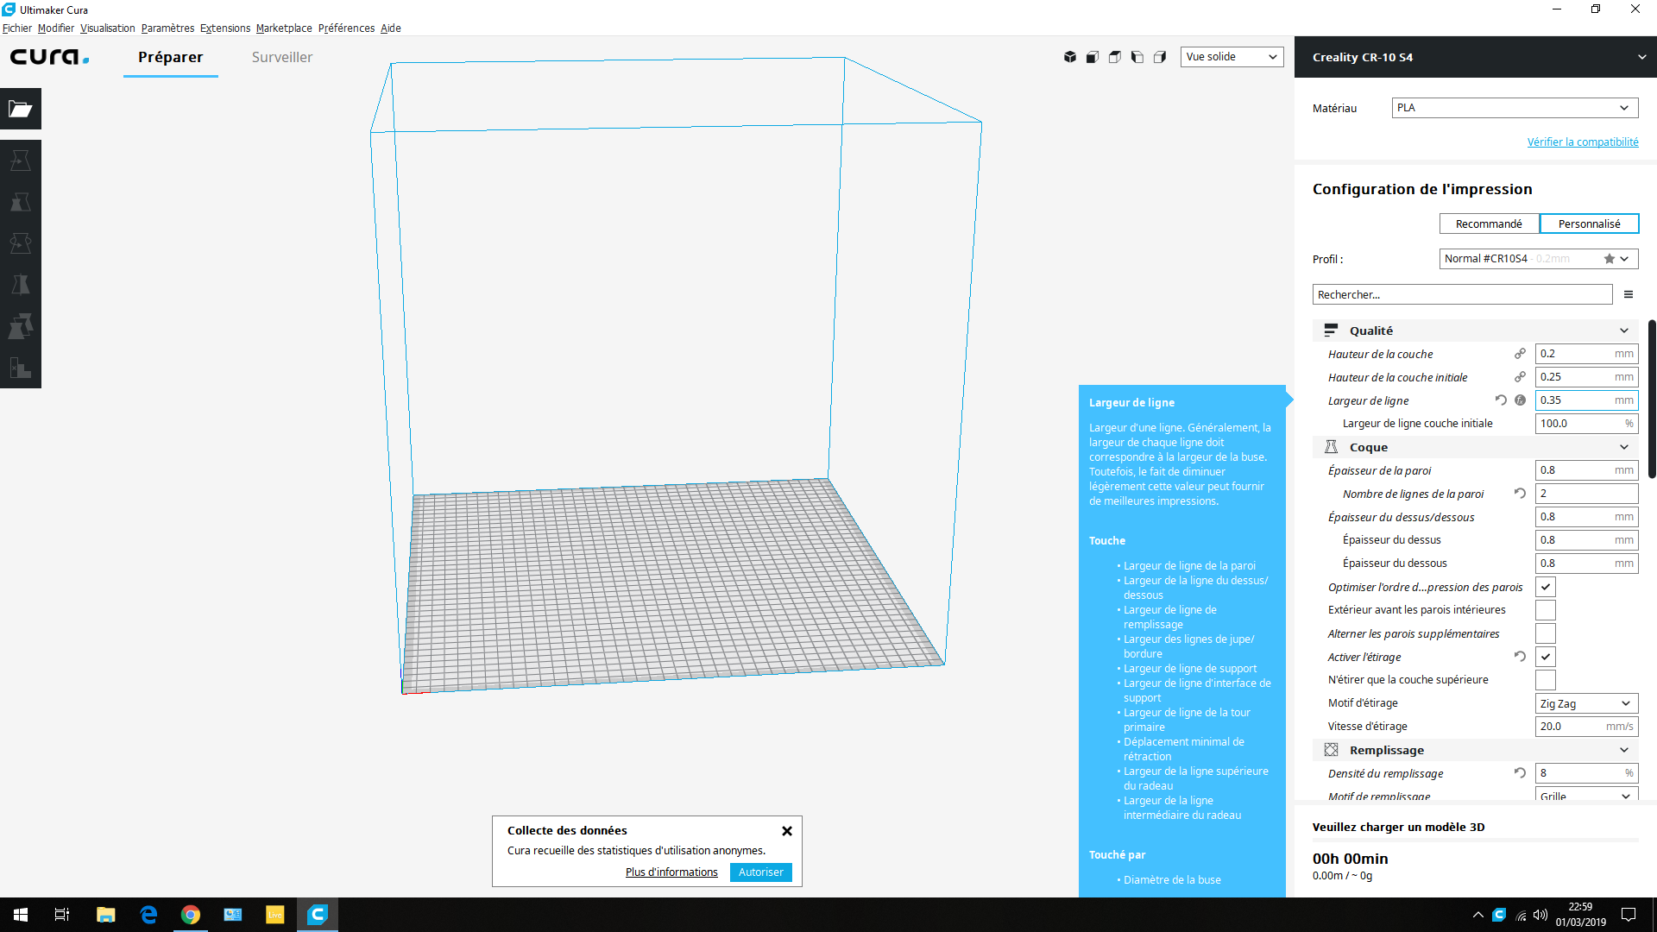Click the Autoriser button
The image size is (1657, 932).
point(760,872)
